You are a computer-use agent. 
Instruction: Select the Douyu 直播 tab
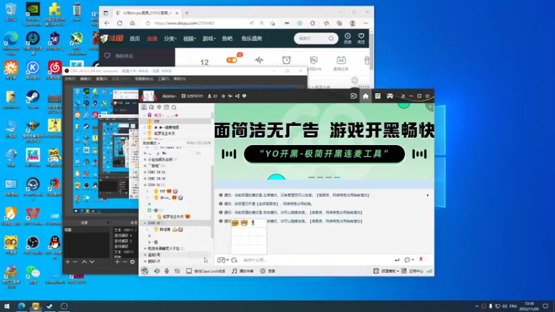(152, 39)
